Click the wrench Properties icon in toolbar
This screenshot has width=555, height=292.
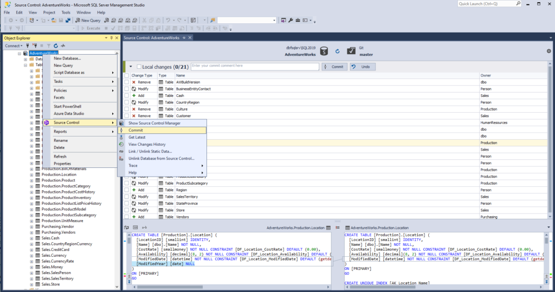click(291, 21)
